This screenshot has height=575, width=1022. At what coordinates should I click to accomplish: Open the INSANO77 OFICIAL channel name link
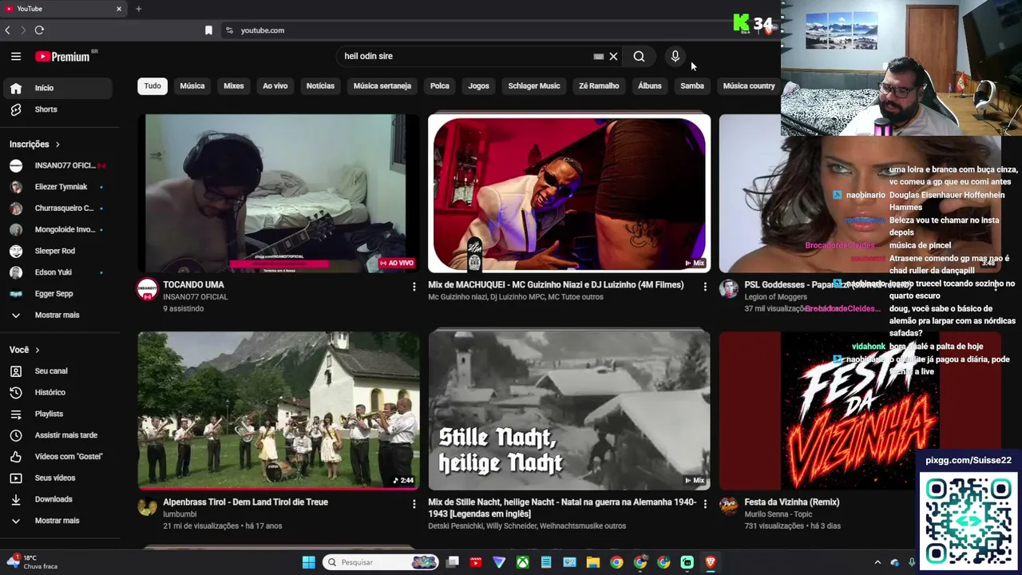[x=196, y=297]
